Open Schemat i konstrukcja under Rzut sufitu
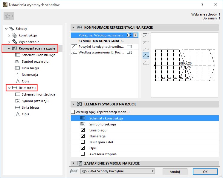223x178 pixels. pos(38,94)
